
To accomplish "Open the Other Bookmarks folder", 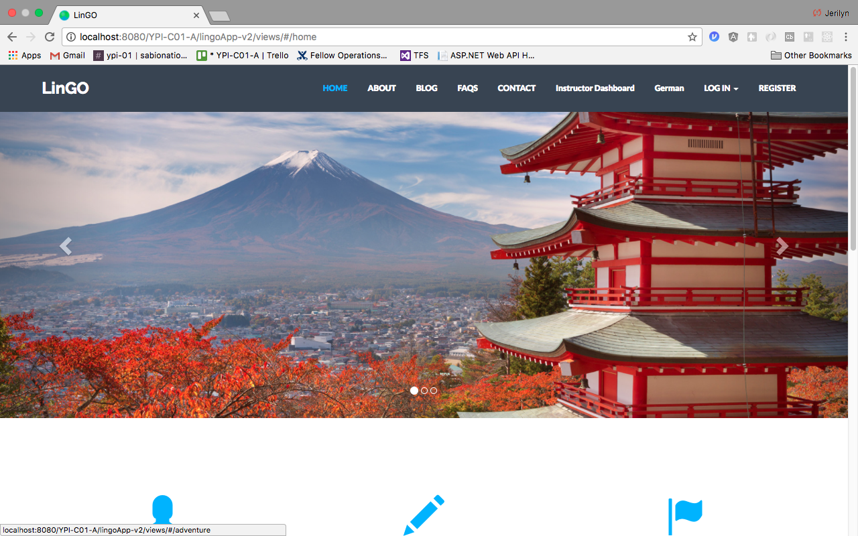I will coord(811,56).
